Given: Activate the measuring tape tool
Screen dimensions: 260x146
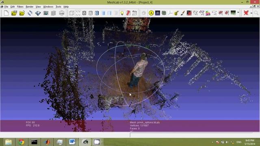Looking at the screenshot, I should click(176, 13).
